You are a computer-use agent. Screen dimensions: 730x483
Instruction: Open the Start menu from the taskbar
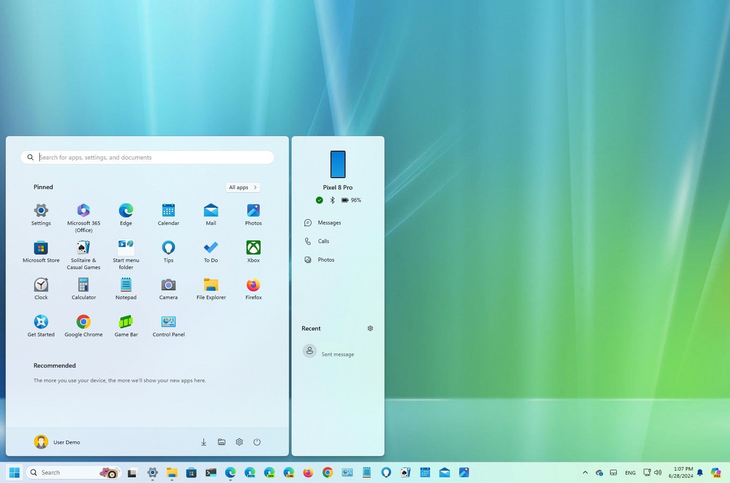(14, 472)
